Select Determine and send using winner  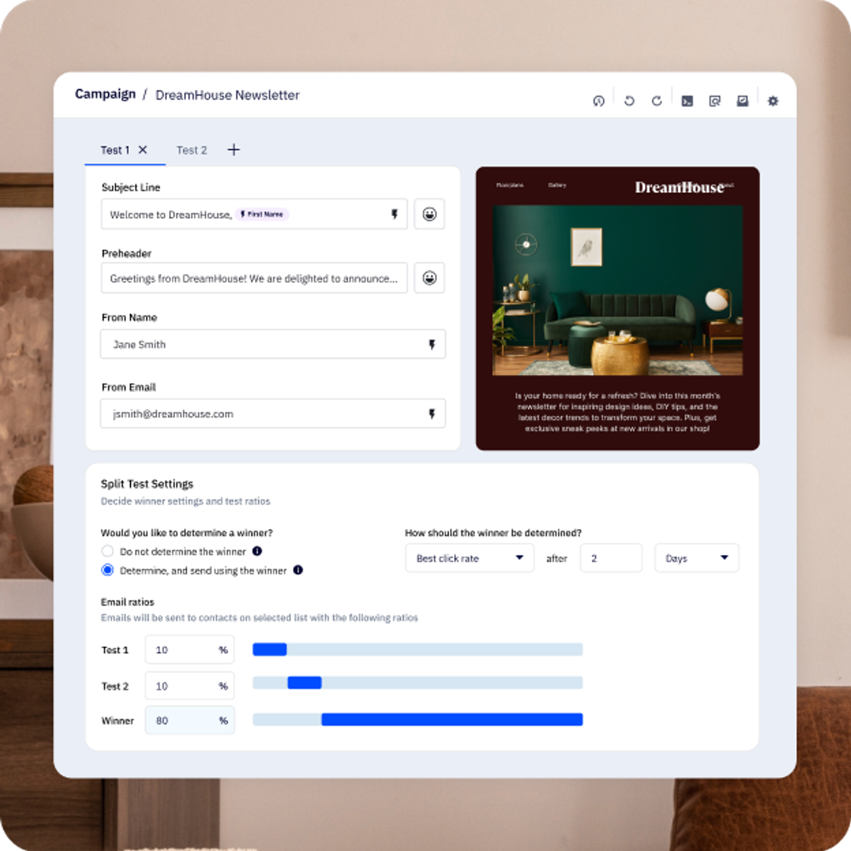107,570
